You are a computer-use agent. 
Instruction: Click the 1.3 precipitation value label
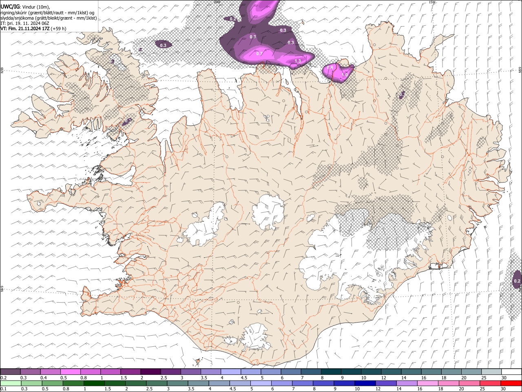coord(298,61)
